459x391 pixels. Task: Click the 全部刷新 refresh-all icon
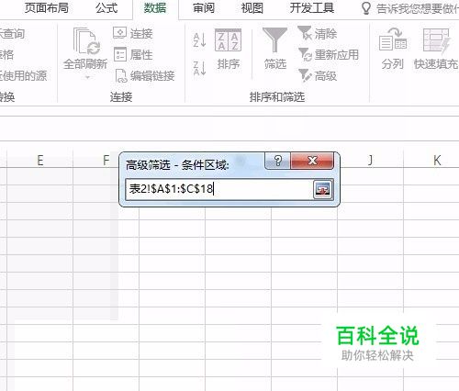click(x=86, y=40)
